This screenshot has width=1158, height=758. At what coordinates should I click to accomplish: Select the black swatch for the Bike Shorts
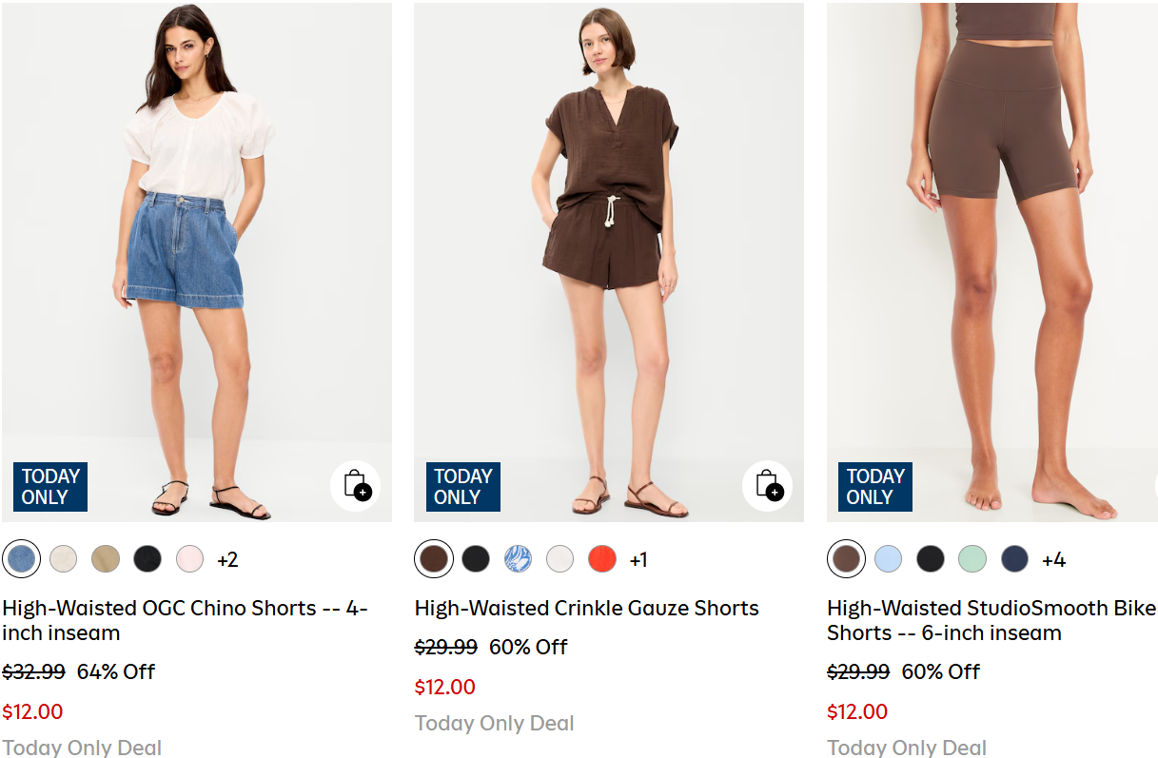tap(930, 559)
